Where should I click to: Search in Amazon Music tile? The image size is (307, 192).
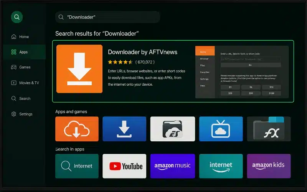[172, 166]
